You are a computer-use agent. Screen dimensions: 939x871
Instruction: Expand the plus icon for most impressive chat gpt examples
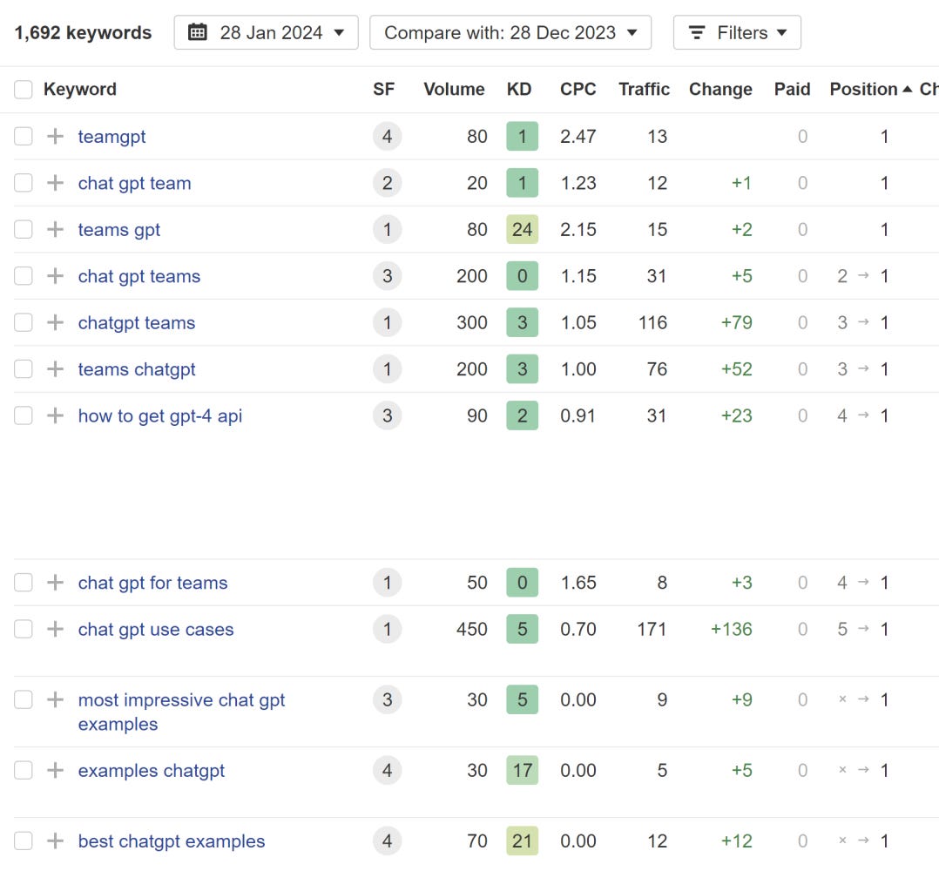(x=55, y=699)
